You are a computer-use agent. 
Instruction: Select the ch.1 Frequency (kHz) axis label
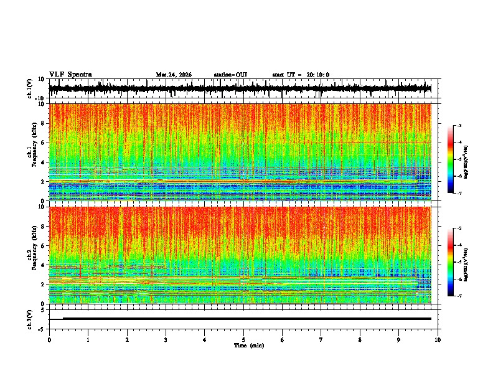35,146
